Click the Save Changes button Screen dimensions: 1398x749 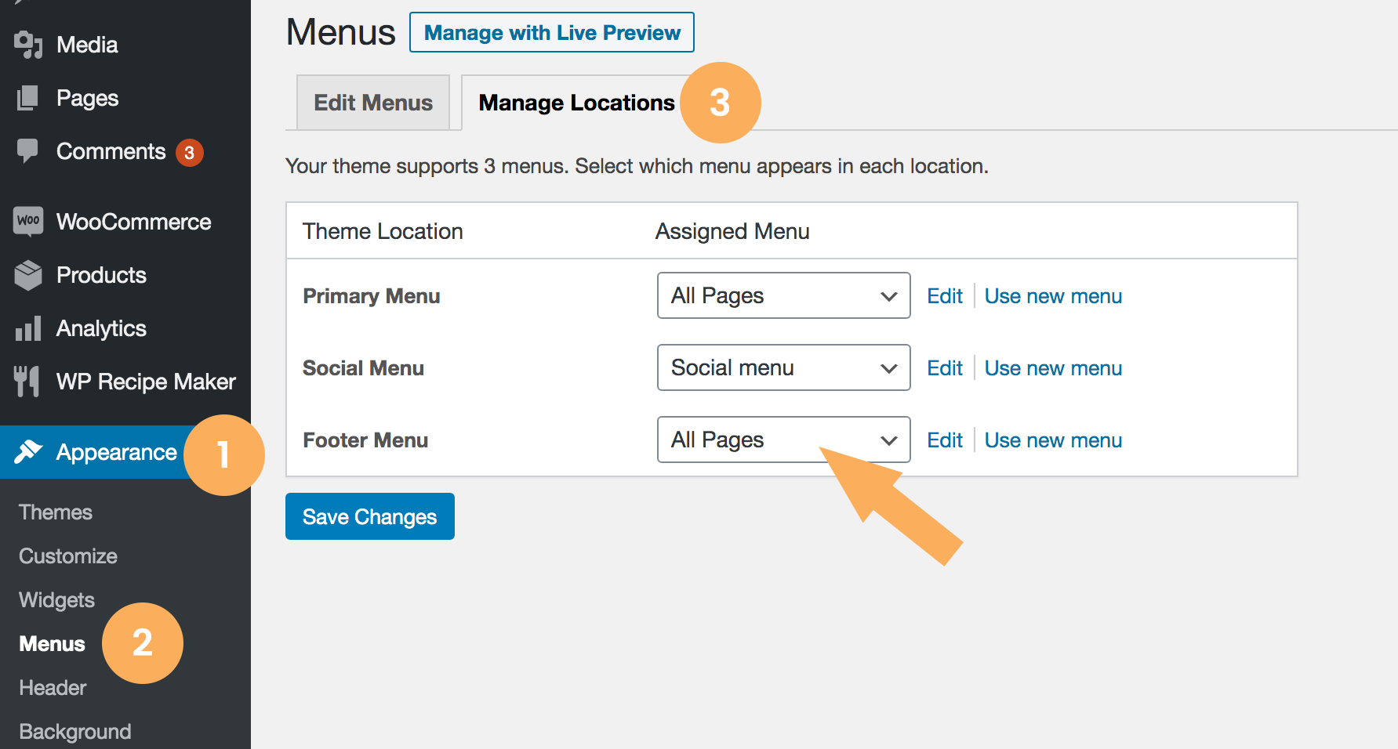click(x=369, y=516)
